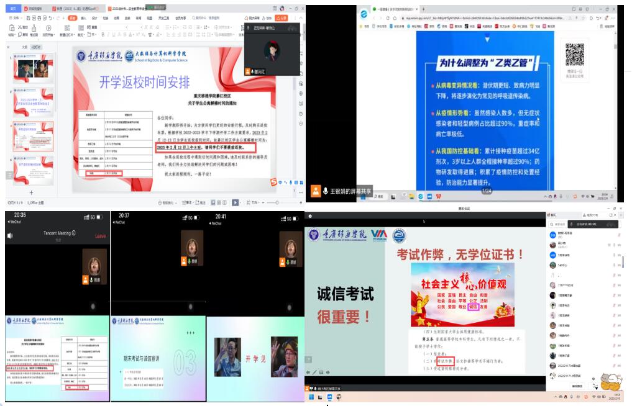The height and width of the screenshot is (406, 632).
Task: Click the orange 分享 share button in WPS
Action: [x=280, y=18]
